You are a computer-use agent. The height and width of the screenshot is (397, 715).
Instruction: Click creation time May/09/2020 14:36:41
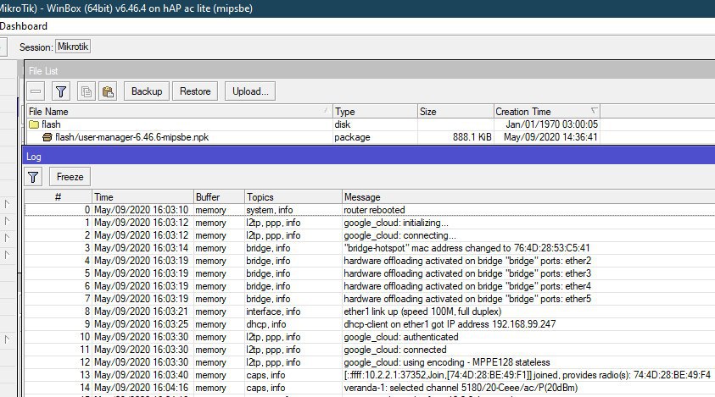click(x=550, y=137)
